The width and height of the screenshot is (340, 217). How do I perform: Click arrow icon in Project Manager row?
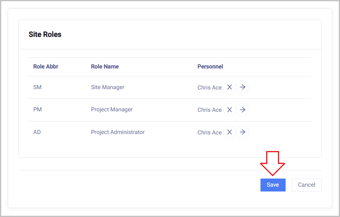[x=243, y=110]
